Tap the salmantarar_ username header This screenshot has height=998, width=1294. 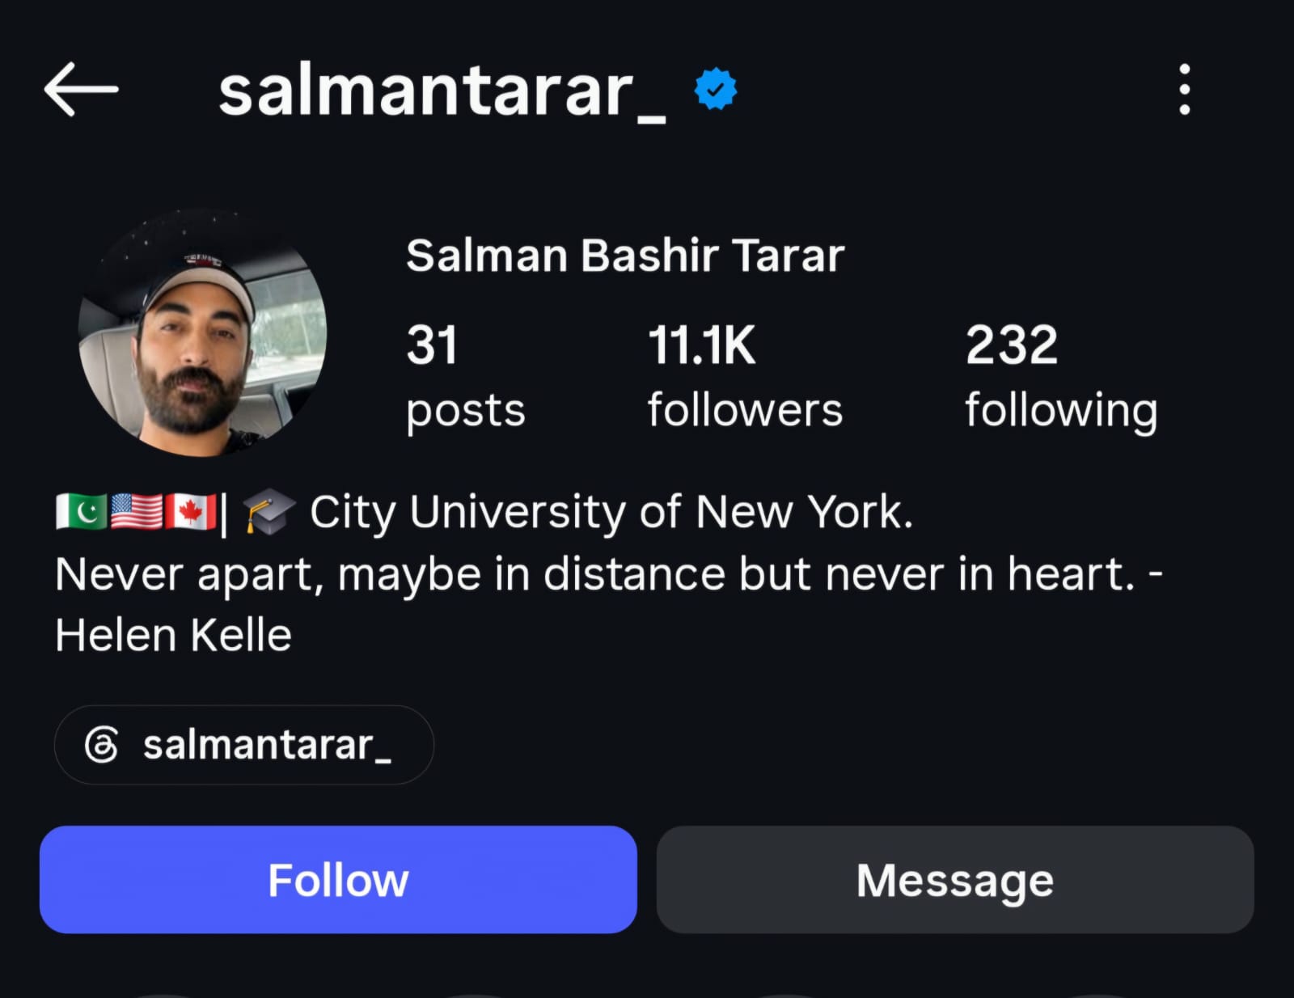(x=442, y=91)
